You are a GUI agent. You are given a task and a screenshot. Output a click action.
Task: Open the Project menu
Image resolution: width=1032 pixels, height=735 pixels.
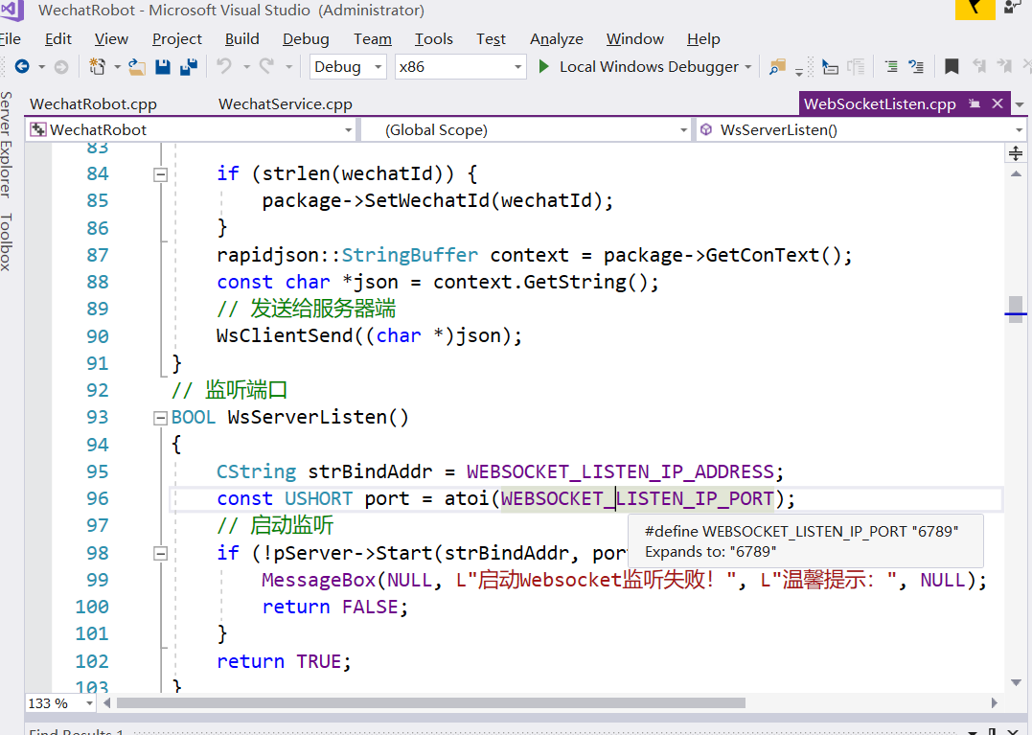click(x=177, y=39)
